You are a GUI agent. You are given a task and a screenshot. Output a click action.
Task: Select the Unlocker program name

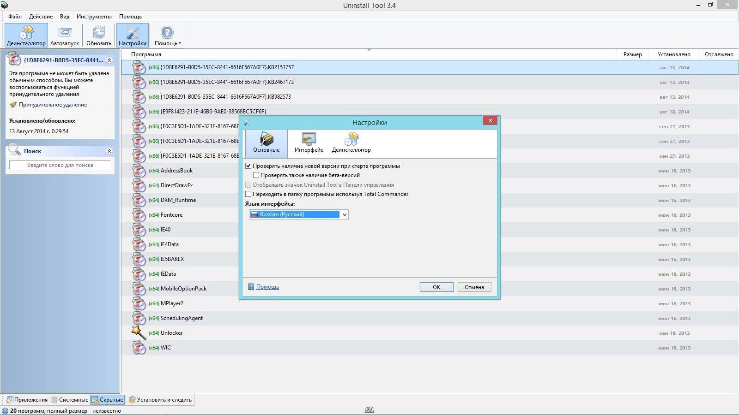pos(171,333)
